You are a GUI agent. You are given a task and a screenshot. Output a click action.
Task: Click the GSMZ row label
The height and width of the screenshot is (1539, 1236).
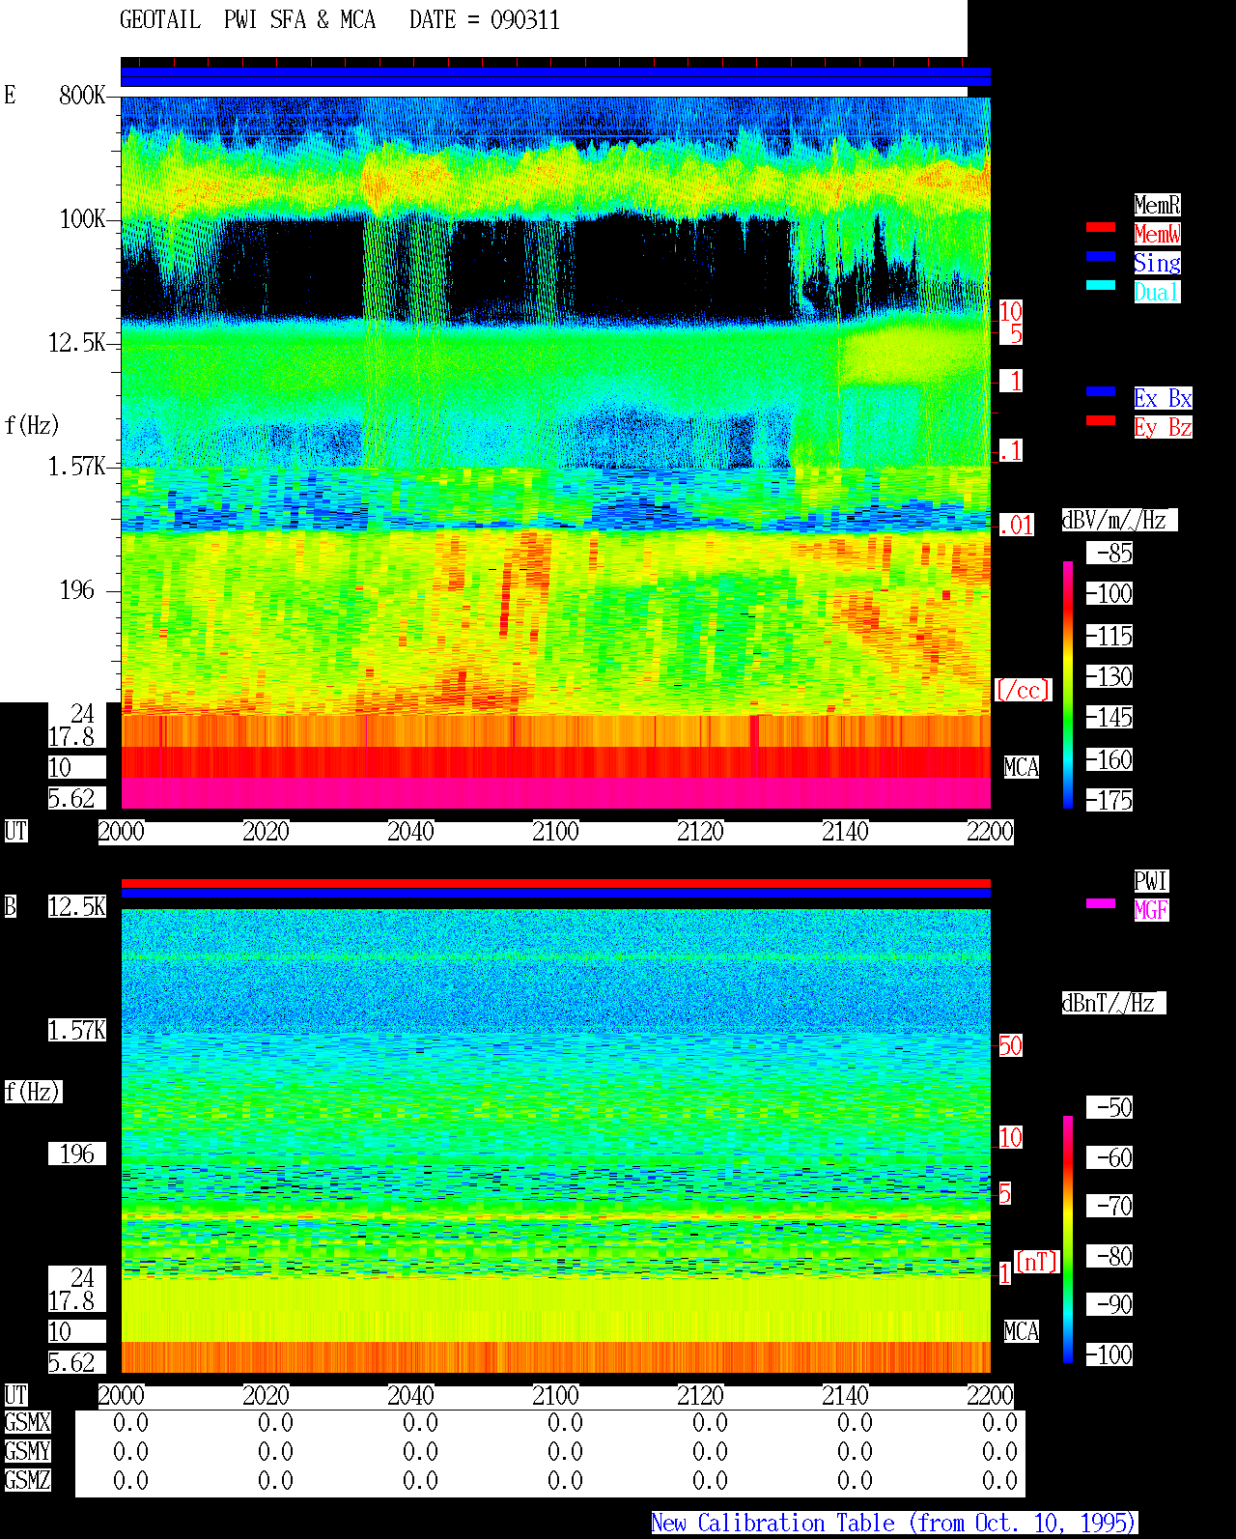[27, 1480]
